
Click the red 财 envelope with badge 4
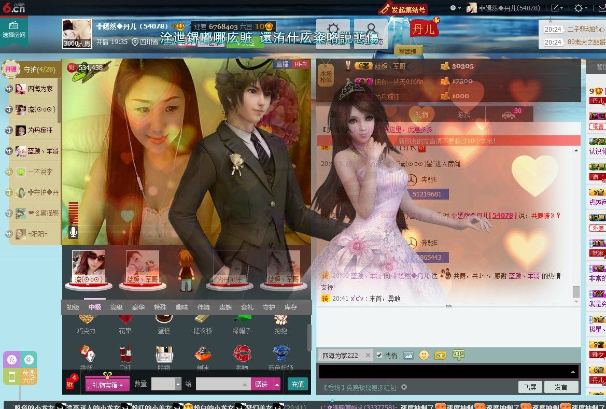pyautogui.click(x=72, y=382)
